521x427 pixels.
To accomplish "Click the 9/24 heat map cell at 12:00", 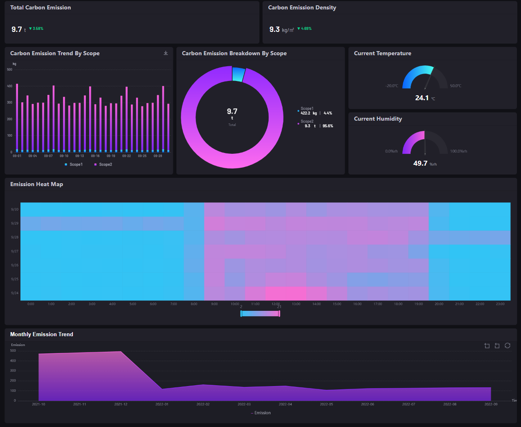I will [276, 293].
